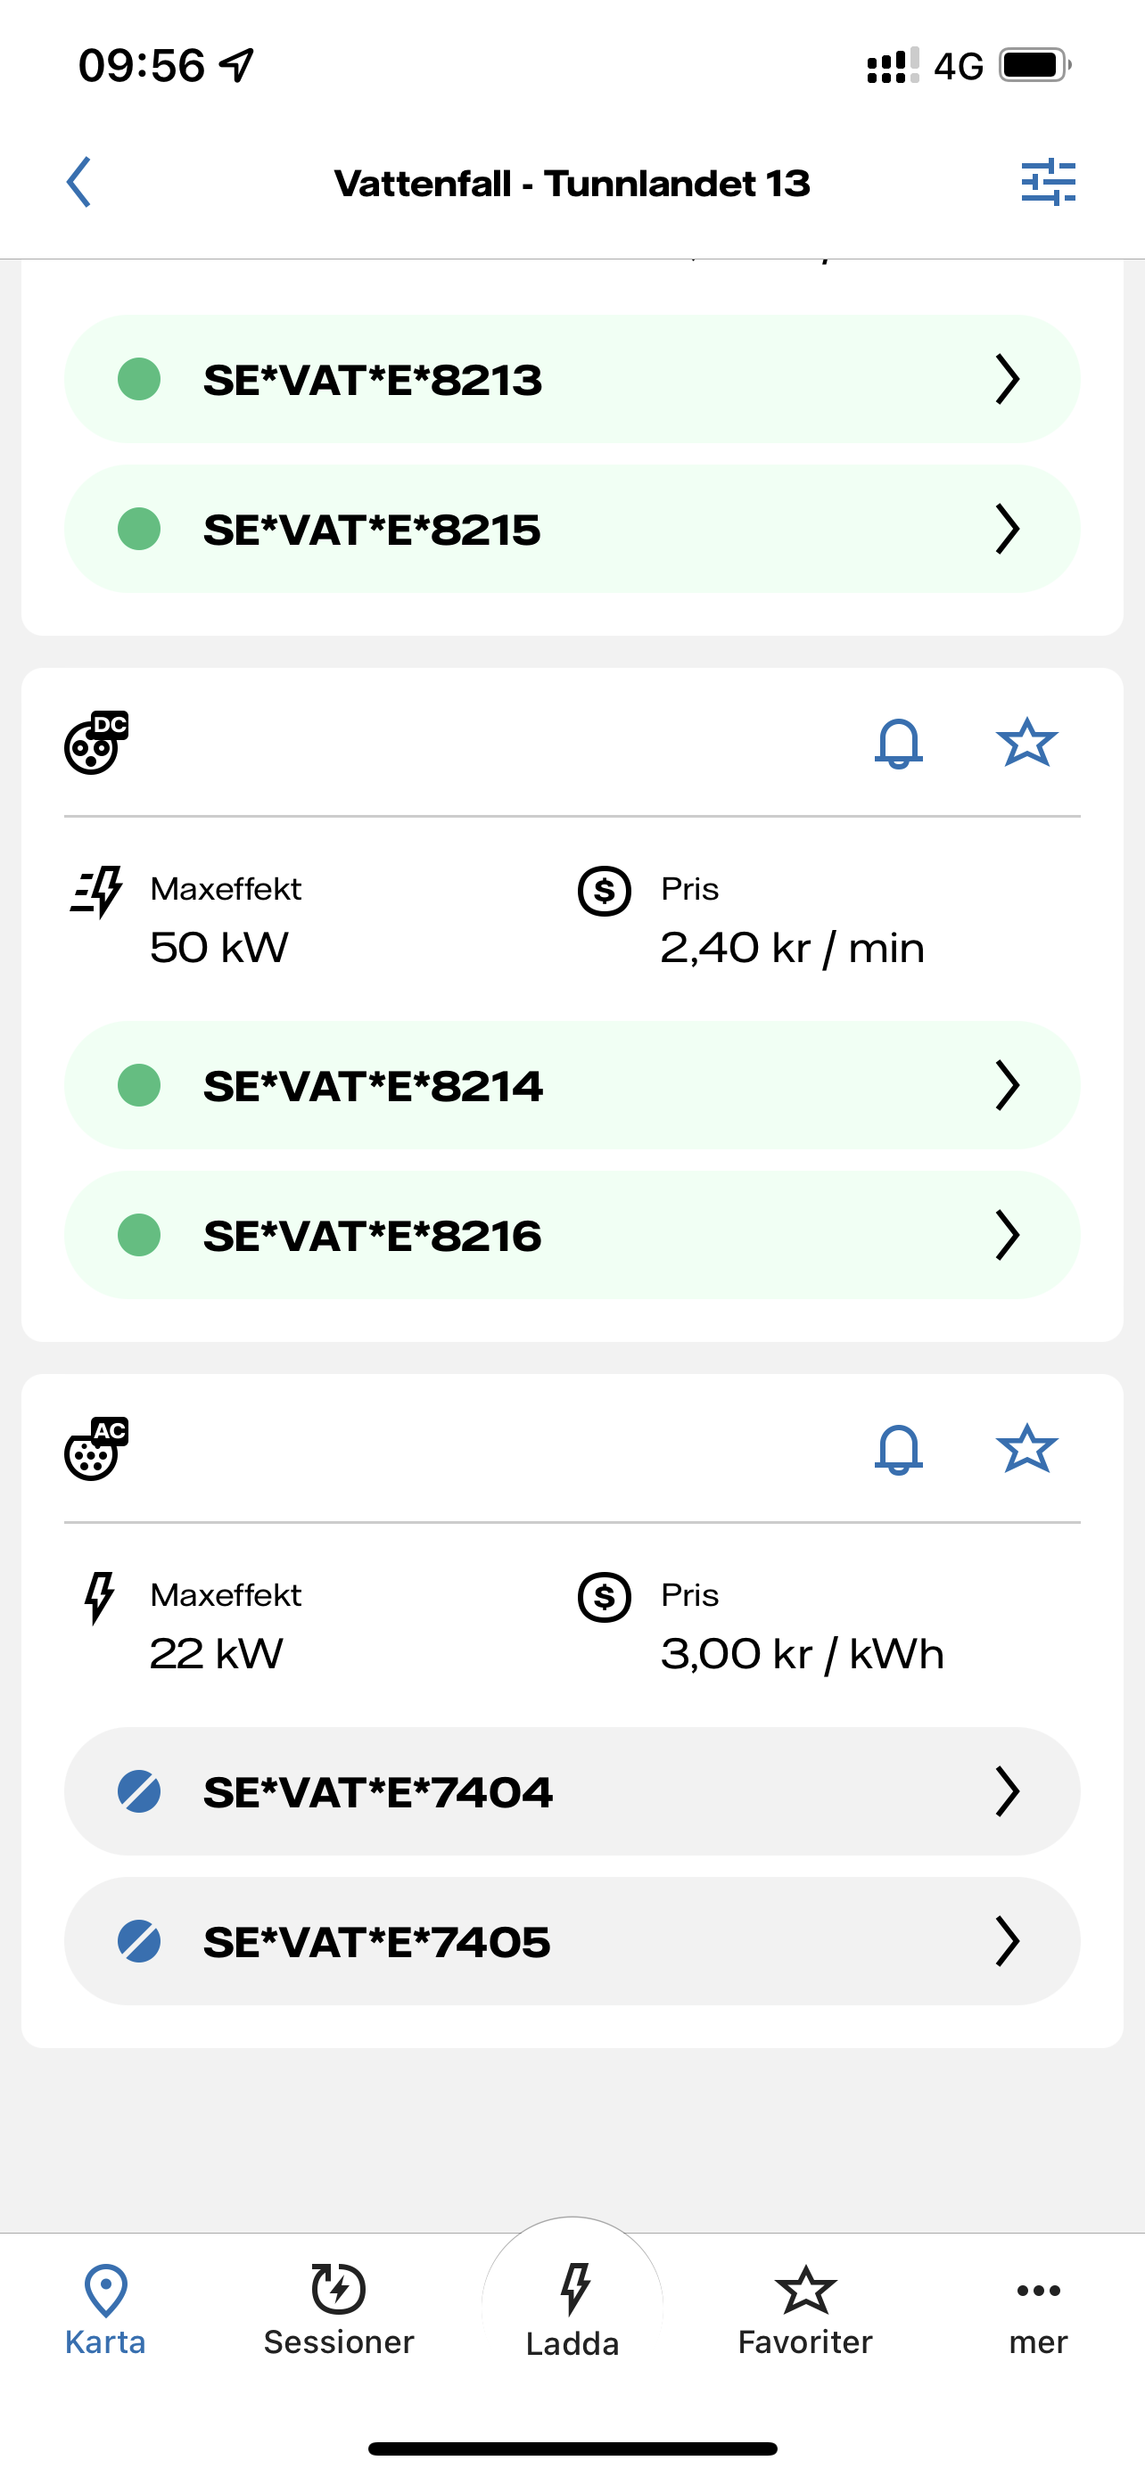Select available connector SE*VAT*E*8215
Viewport: 1145px width, 2477px height.
click(572, 529)
